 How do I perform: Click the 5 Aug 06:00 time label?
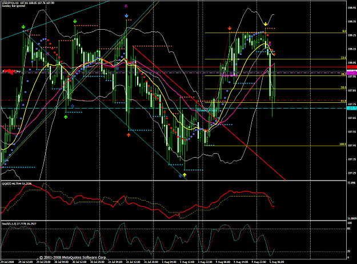(276, 262)
